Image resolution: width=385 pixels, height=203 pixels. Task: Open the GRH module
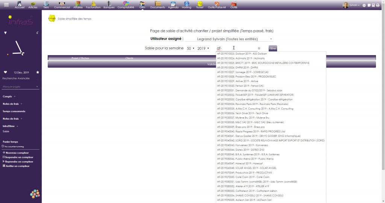(142, 5)
